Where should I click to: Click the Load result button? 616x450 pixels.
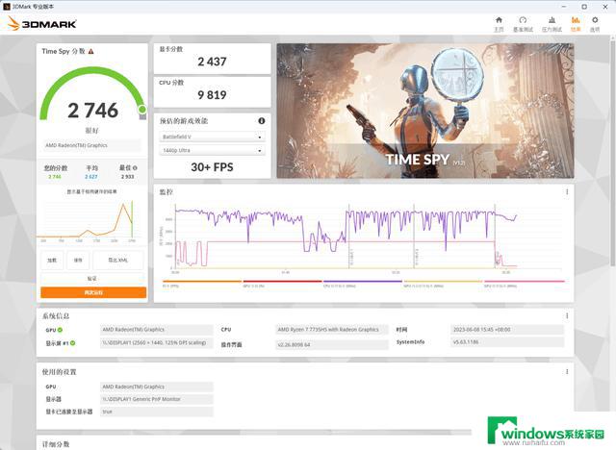click(52, 261)
